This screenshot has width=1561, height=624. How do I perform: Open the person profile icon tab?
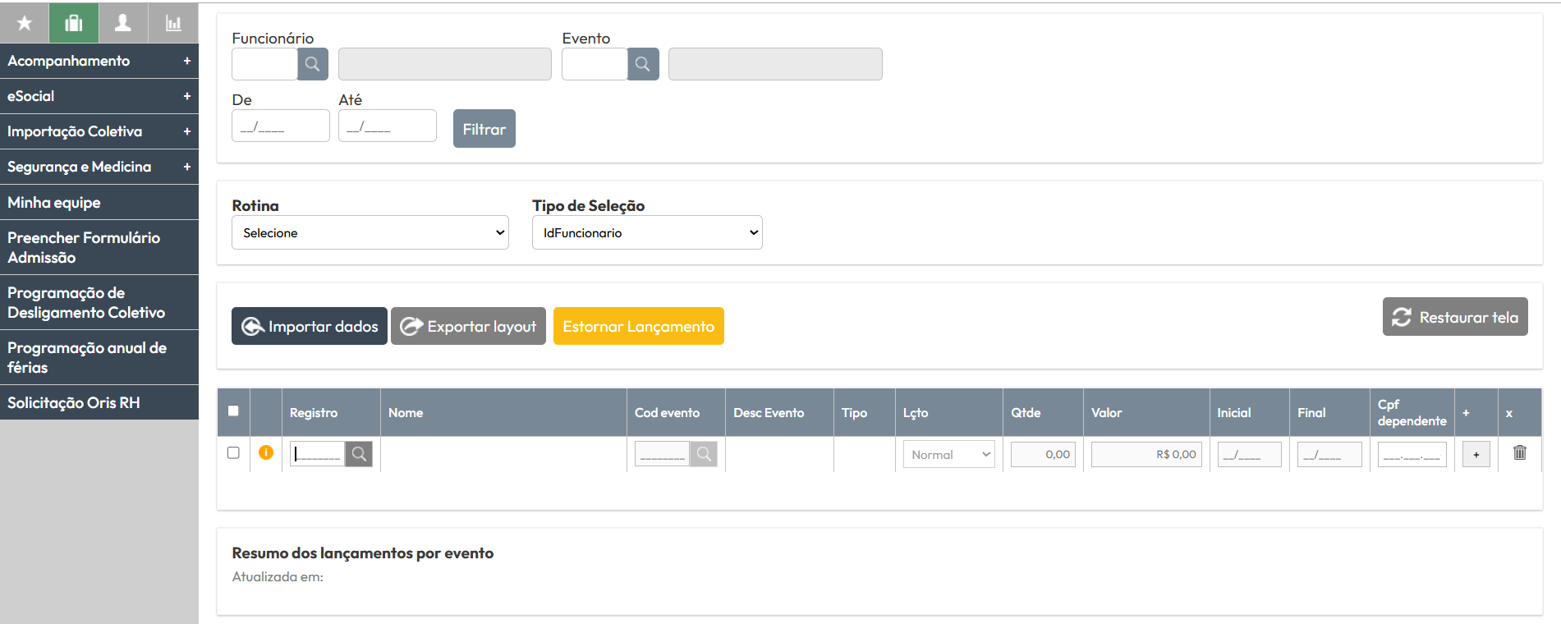[123, 23]
